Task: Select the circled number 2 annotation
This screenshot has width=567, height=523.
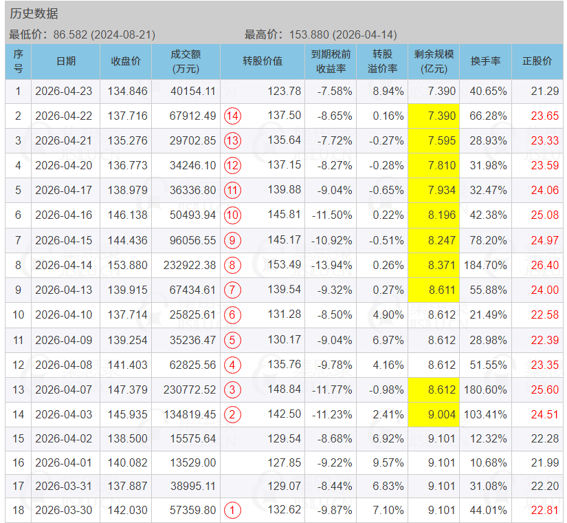Action: click(232, 414)
